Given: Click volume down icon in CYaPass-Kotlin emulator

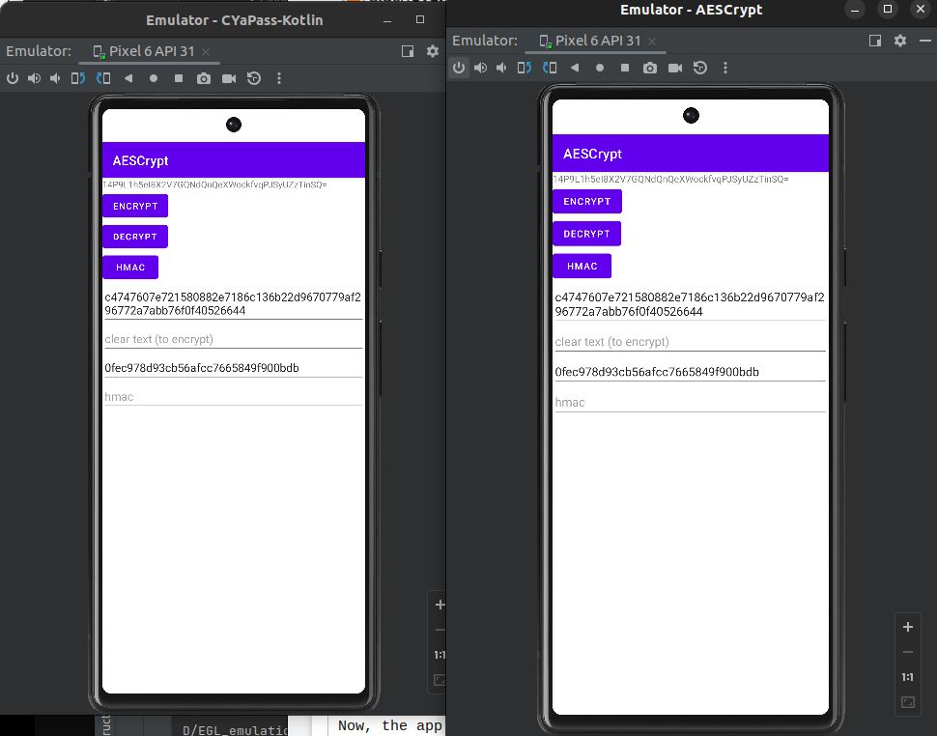Looking at the screenshot, I should [x=55, y=78].
